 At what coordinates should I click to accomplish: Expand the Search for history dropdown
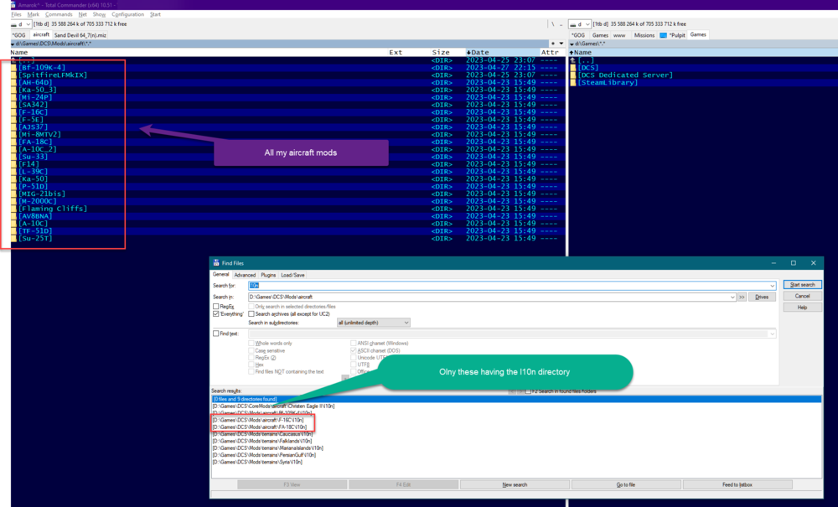tap(773, 286)
